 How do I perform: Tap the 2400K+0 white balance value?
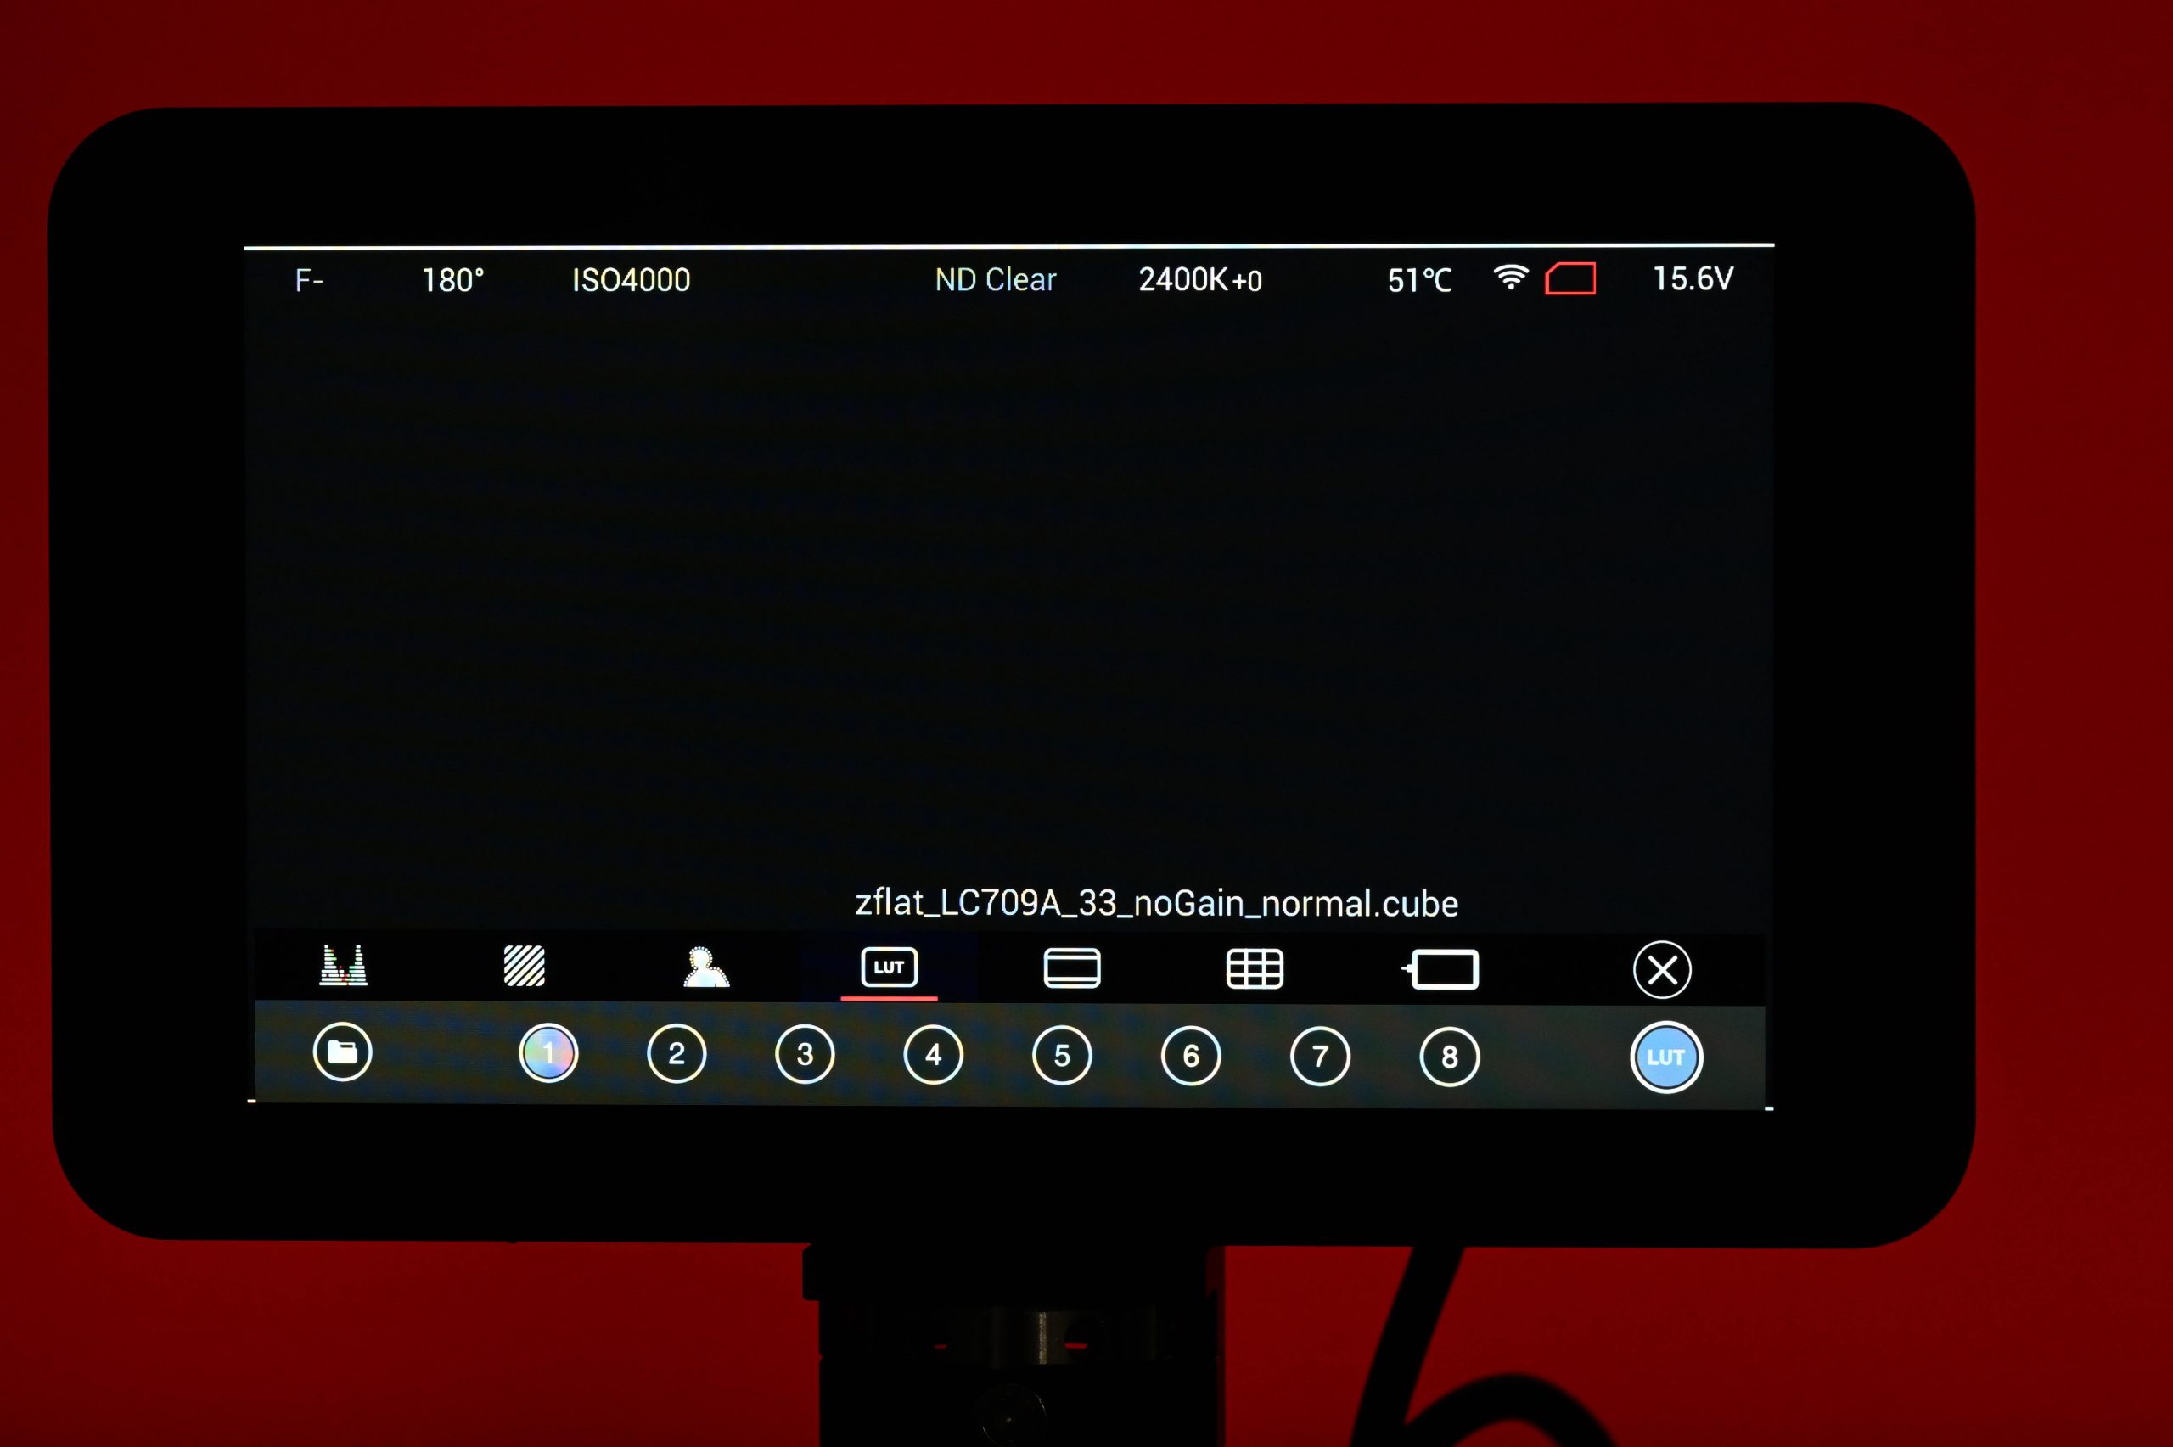[1199, 279]
